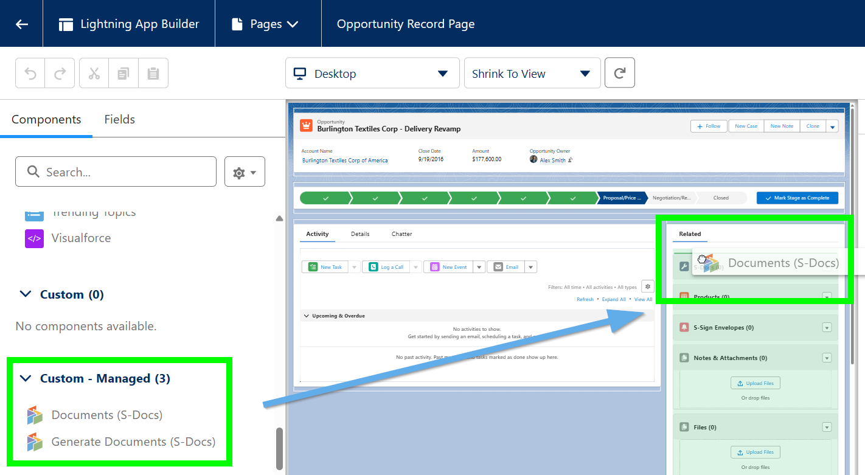Click the cut scissors icon
The image size is (865, 475).
(x=94, y=74)
